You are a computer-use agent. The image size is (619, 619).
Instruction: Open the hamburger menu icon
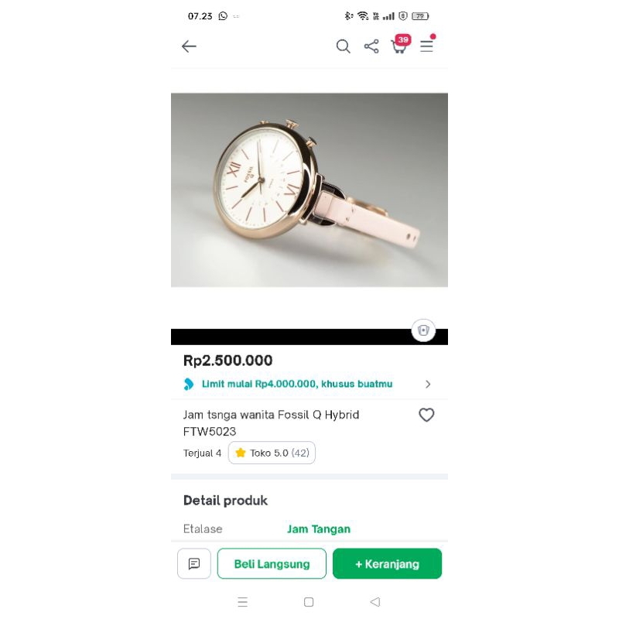coord(427,45)
